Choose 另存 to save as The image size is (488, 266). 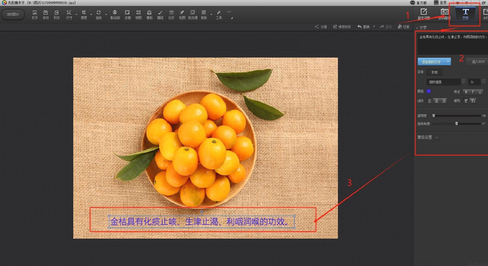[x=57, y=15]
